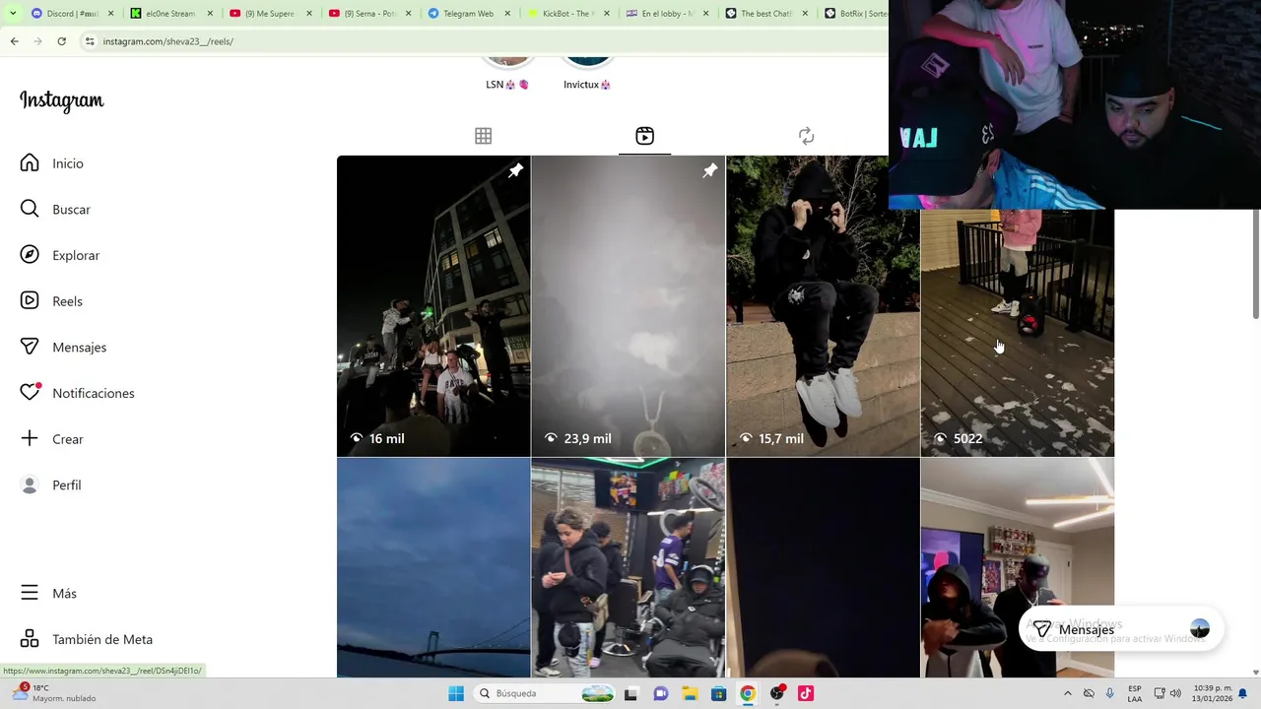Open reel with two guys in living room

(x=1017, y=568)
